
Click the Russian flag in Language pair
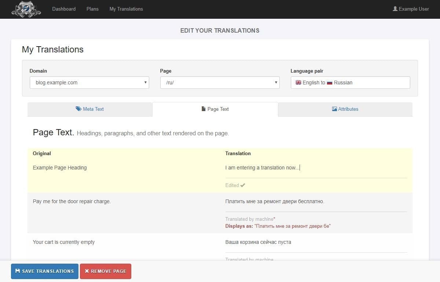tap(329, 83)
